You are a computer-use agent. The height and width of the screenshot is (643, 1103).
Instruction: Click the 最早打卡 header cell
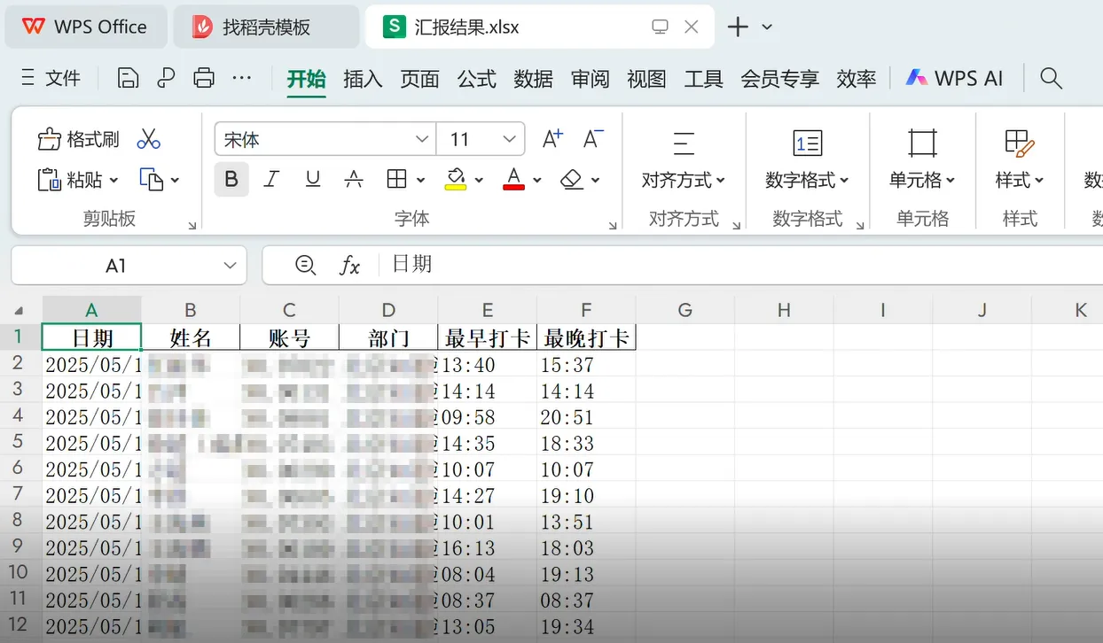pos(487,337)
